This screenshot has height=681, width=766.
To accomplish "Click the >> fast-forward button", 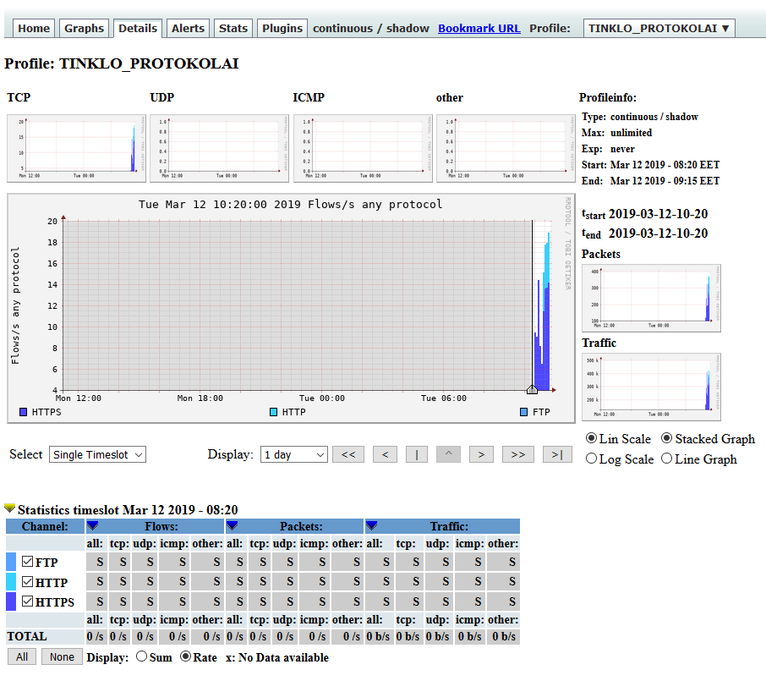I will [x=517, y=454].
